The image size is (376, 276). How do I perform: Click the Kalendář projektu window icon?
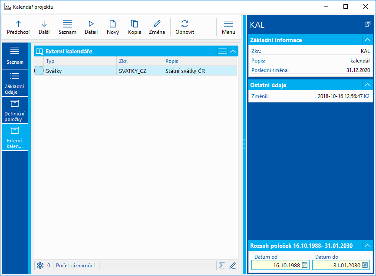(x=7, y=7)
